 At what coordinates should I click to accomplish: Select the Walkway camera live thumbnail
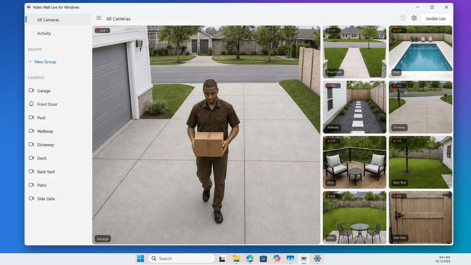click(x=355, y=107)
